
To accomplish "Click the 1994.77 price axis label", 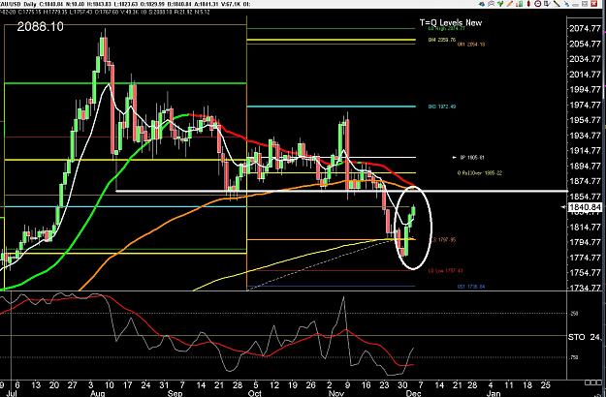I will coord(585,89).
